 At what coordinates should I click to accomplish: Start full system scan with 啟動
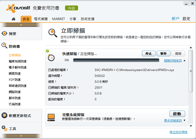click(x=177, y=114)
